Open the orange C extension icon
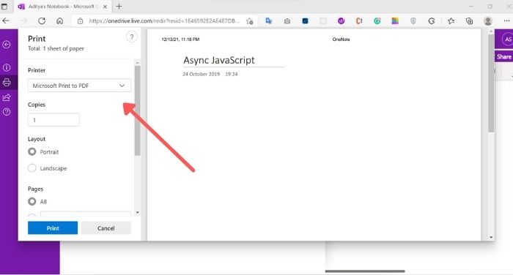The image size is (513, 275). [359, 21]
